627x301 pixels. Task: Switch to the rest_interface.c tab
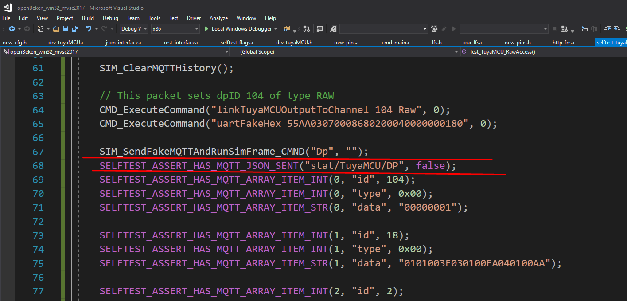tap(181, 43)
